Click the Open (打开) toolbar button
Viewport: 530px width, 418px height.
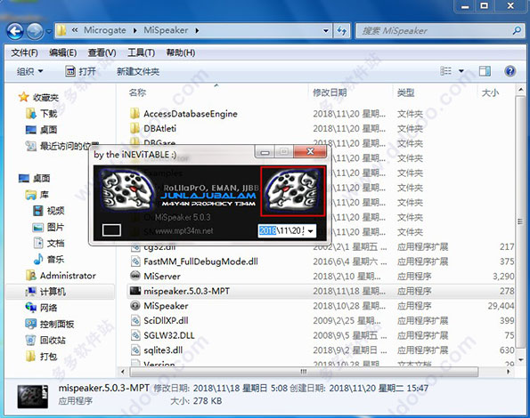(81, 71)
